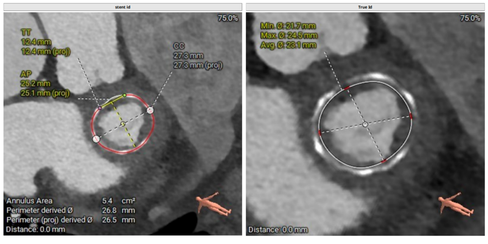The height and width of the screenshot is (244, 488).
Task: Click the right white CC handle on annulus
Action: [x=150, y=110]
